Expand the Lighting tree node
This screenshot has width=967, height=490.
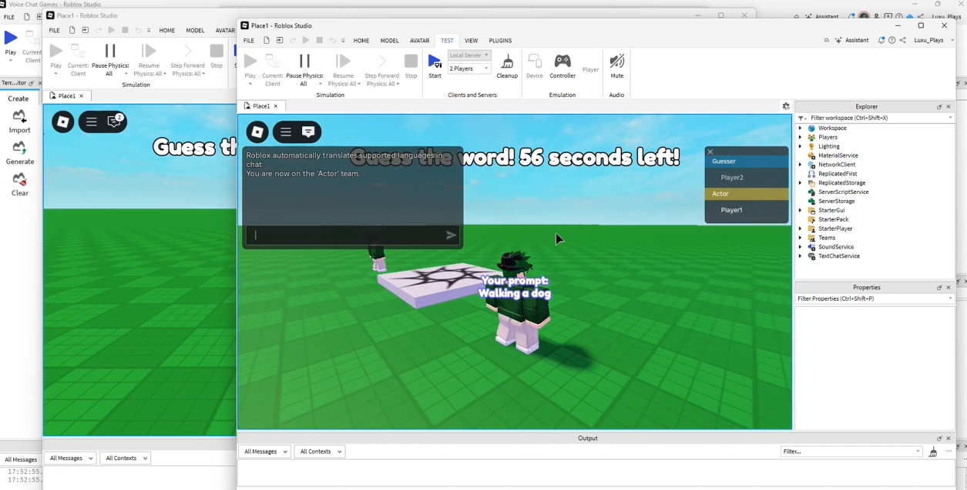click(801, 146)
